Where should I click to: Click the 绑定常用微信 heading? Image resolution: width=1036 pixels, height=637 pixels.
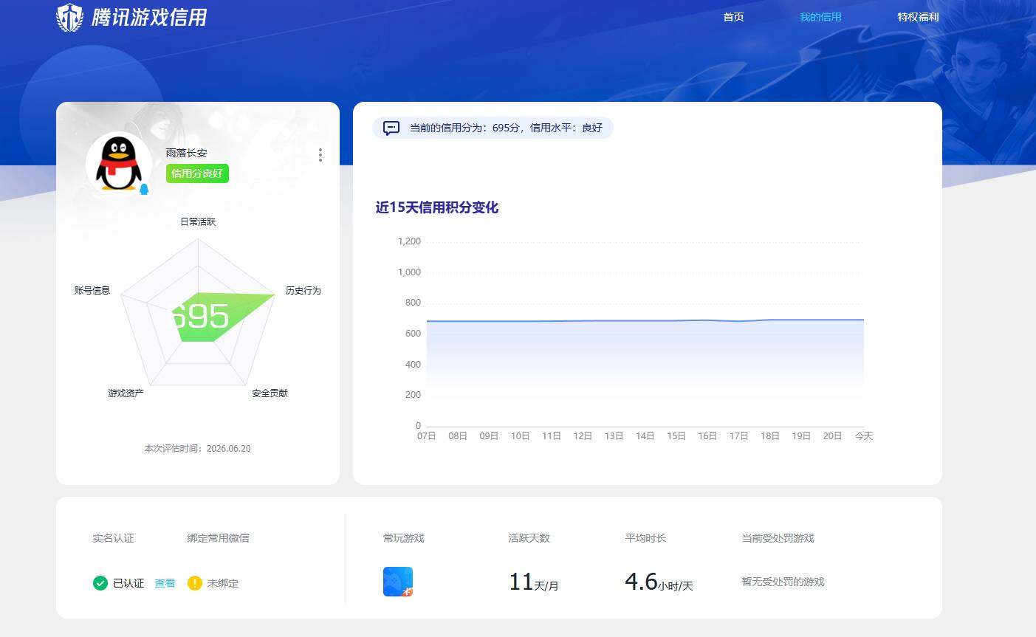pos(218,538)
